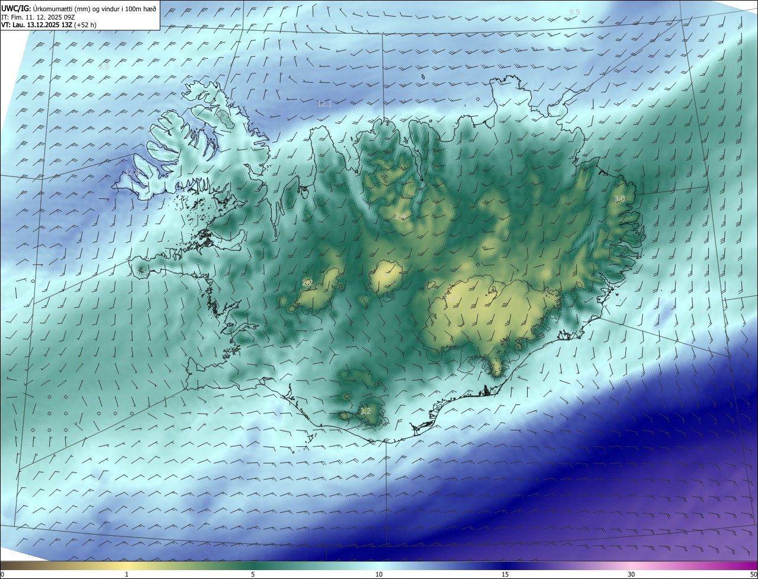The height and width of the screenshot is (579, 758).
Task: Click the '10' tick on the color scale
Action: 379,574
